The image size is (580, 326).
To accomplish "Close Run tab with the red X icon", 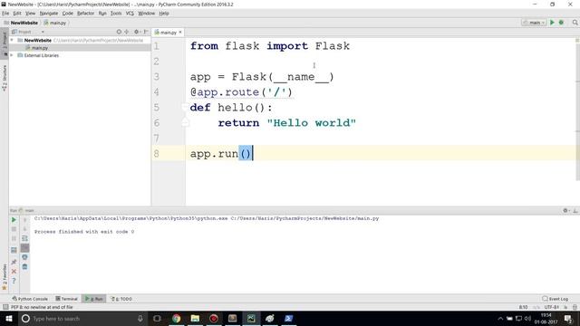I will tap(14, 272).
